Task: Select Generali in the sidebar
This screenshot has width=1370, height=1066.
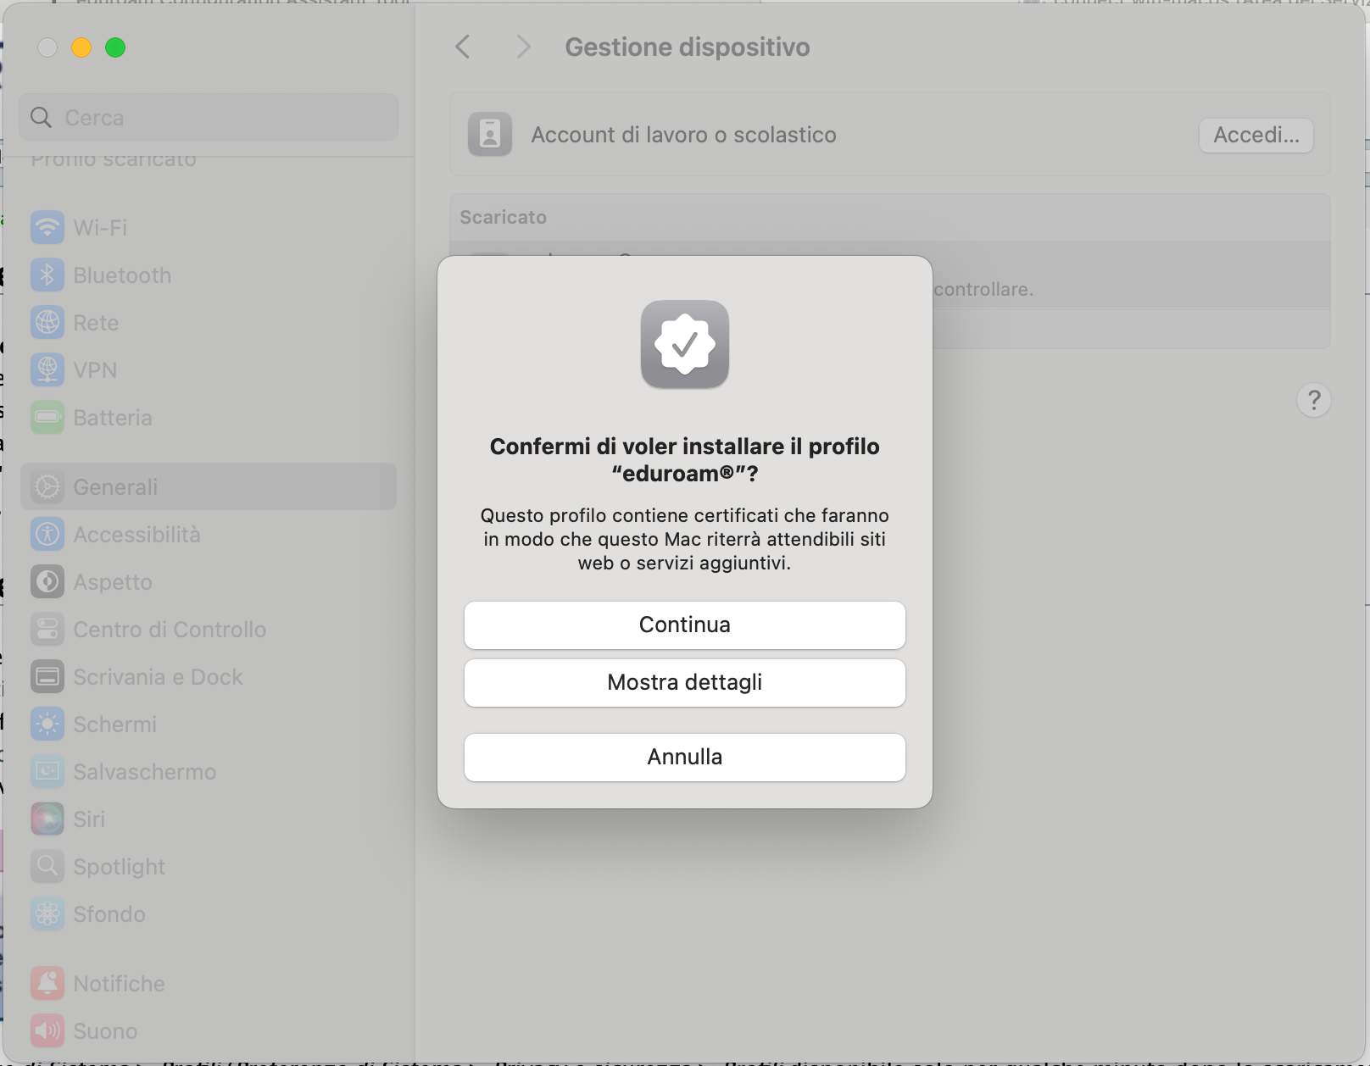Action: [115, 487]
